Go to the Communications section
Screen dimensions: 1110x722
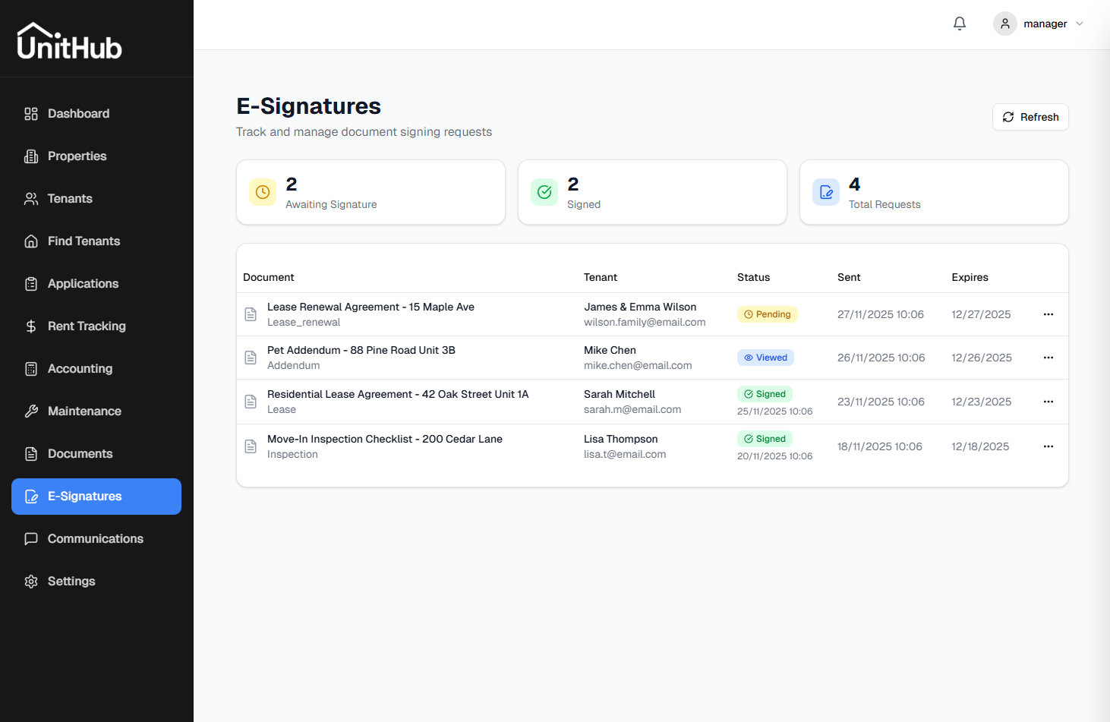click(95, 538)
